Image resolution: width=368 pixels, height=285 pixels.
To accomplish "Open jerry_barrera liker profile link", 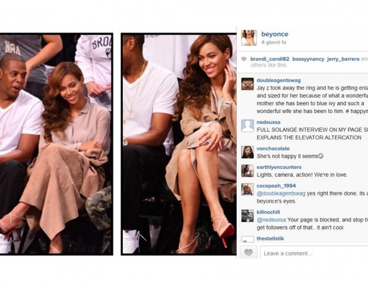I will [343, 59].
